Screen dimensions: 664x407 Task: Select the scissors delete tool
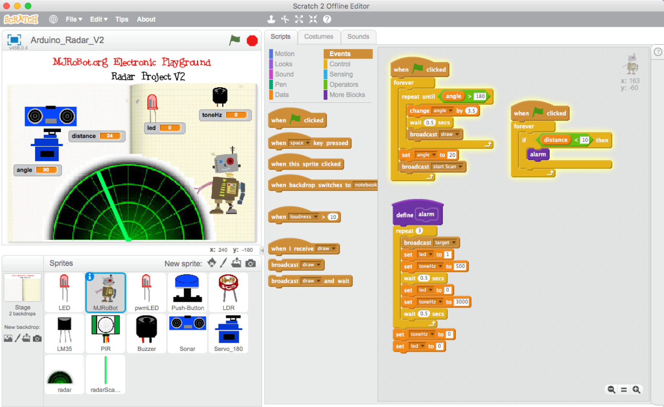[285, 19]
